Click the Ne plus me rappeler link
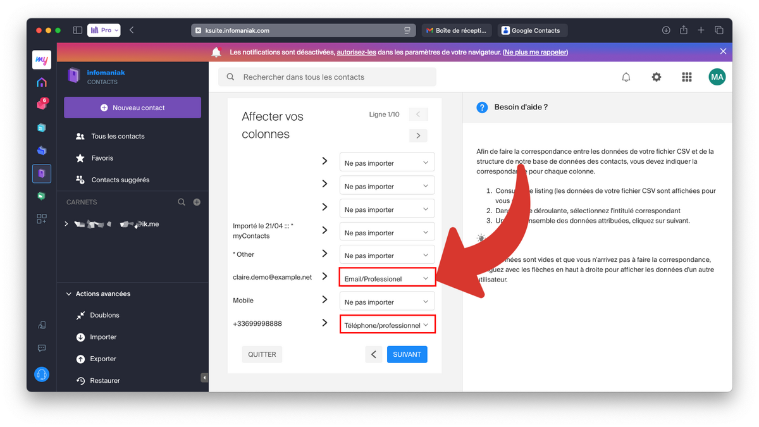759x427 pixels. pyautogui.click(x=536, y=52)
